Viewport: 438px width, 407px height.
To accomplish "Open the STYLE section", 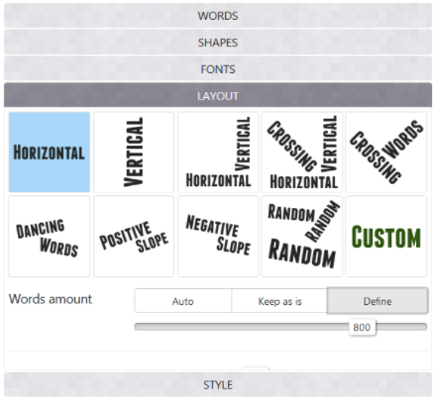I will tap(218, 384).
